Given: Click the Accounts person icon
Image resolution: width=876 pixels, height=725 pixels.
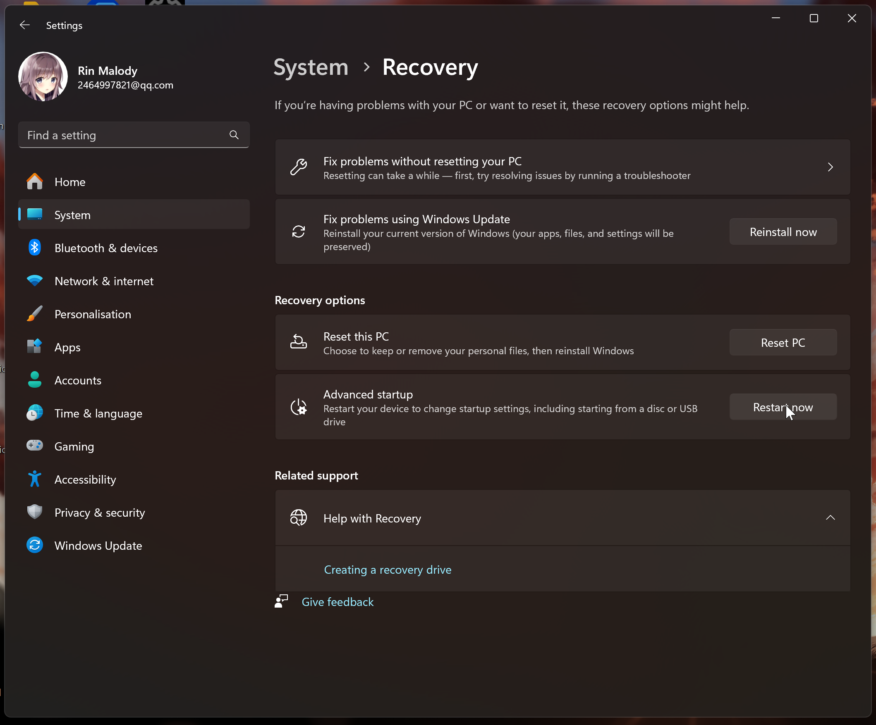Looking at the screenshot, I should (35, 379).
